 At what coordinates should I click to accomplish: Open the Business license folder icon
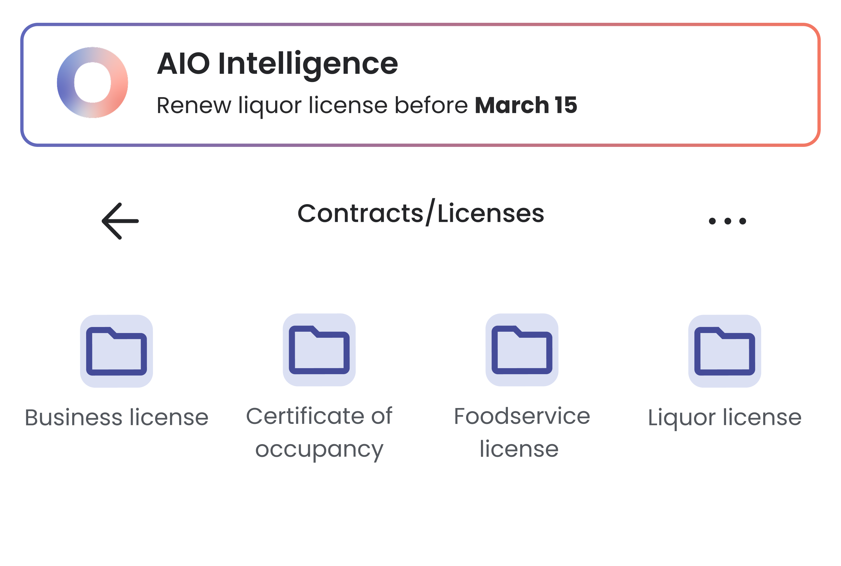(116, 351)
